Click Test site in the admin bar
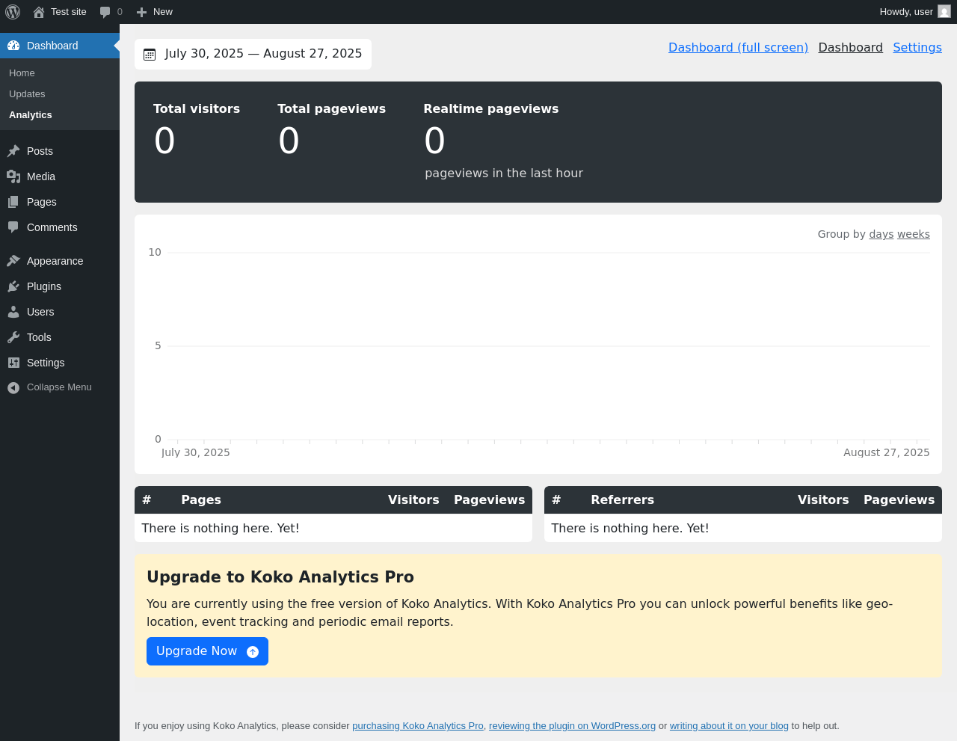 tap(60, 12)
